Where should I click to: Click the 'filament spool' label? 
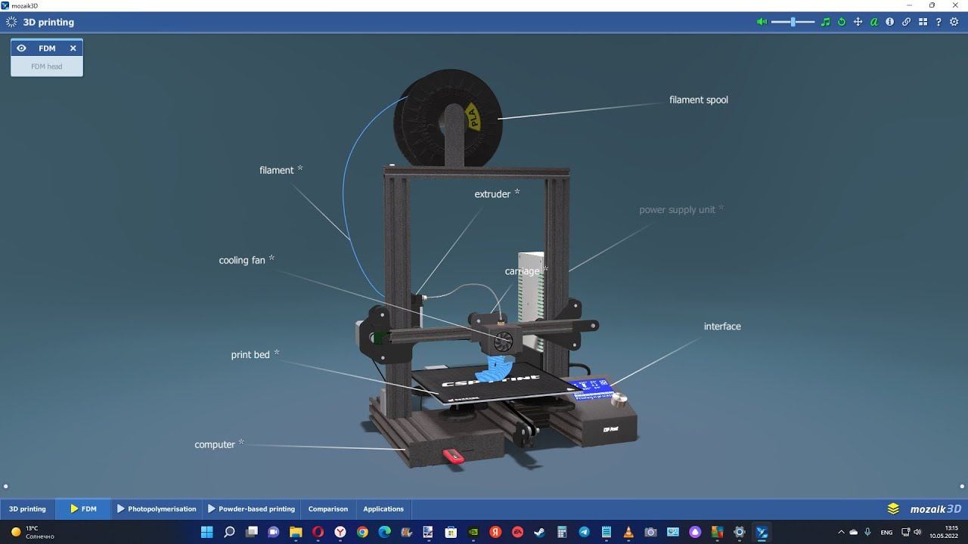point(699,100)
